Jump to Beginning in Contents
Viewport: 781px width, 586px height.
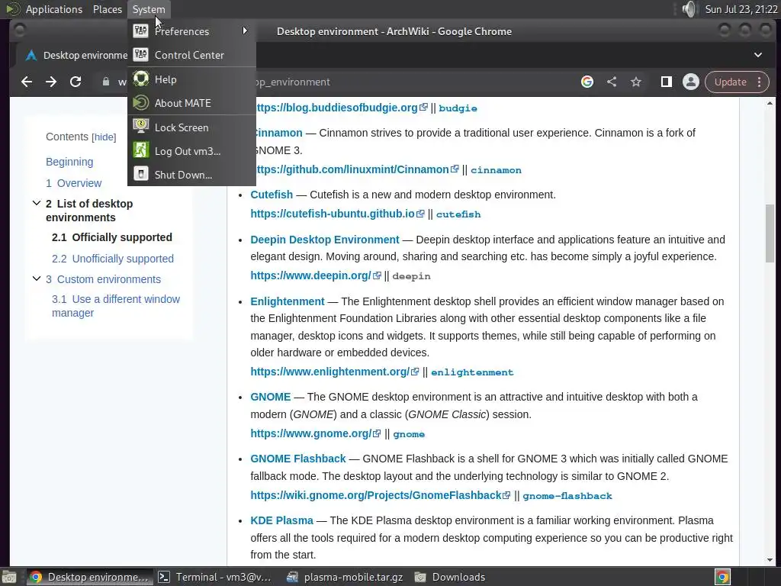69,162
